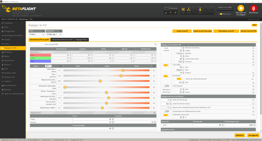Switch to Paramètres Rates du profil tab
This screenshot has width=262, height=141.
tap(62, 40)
